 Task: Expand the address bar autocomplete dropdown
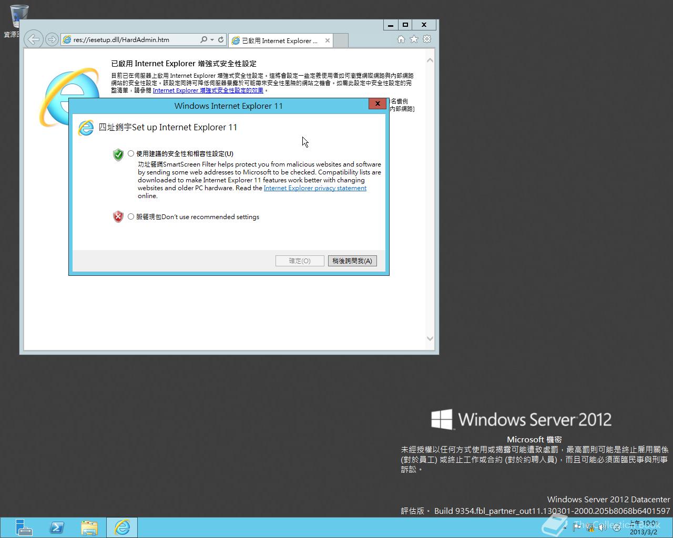pyautogui.click(x=212, y=39)
